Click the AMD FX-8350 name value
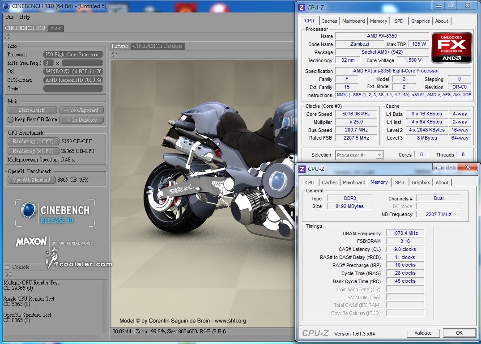The image size is (481, 344). 382,36
